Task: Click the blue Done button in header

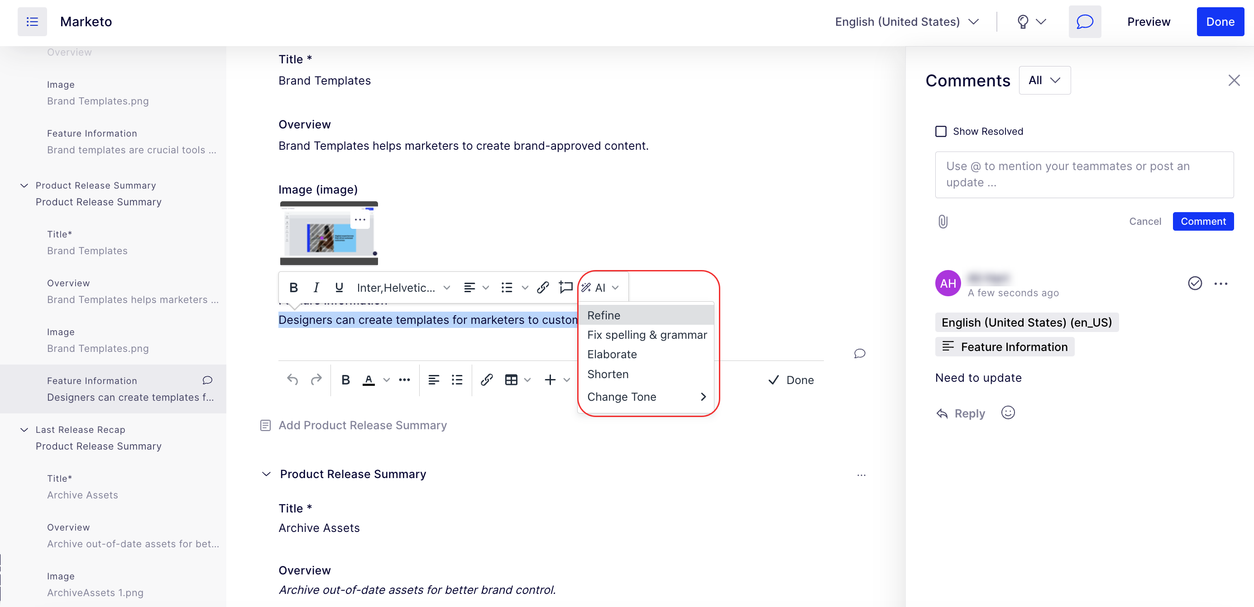Action: click(1220, 22)
